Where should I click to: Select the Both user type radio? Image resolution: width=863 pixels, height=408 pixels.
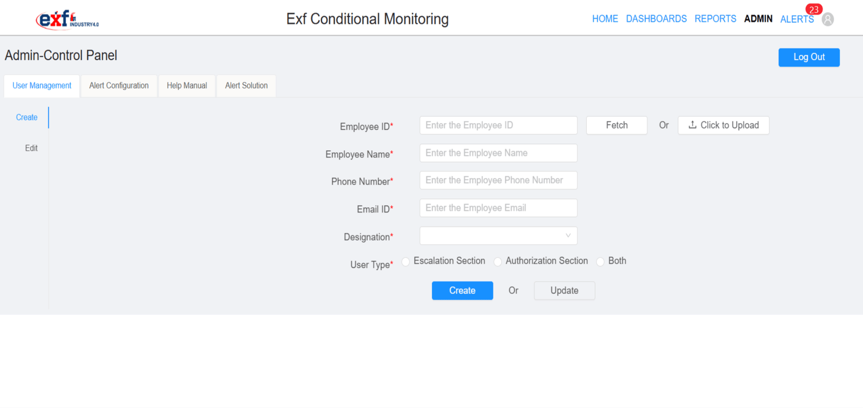pos(600,262)
